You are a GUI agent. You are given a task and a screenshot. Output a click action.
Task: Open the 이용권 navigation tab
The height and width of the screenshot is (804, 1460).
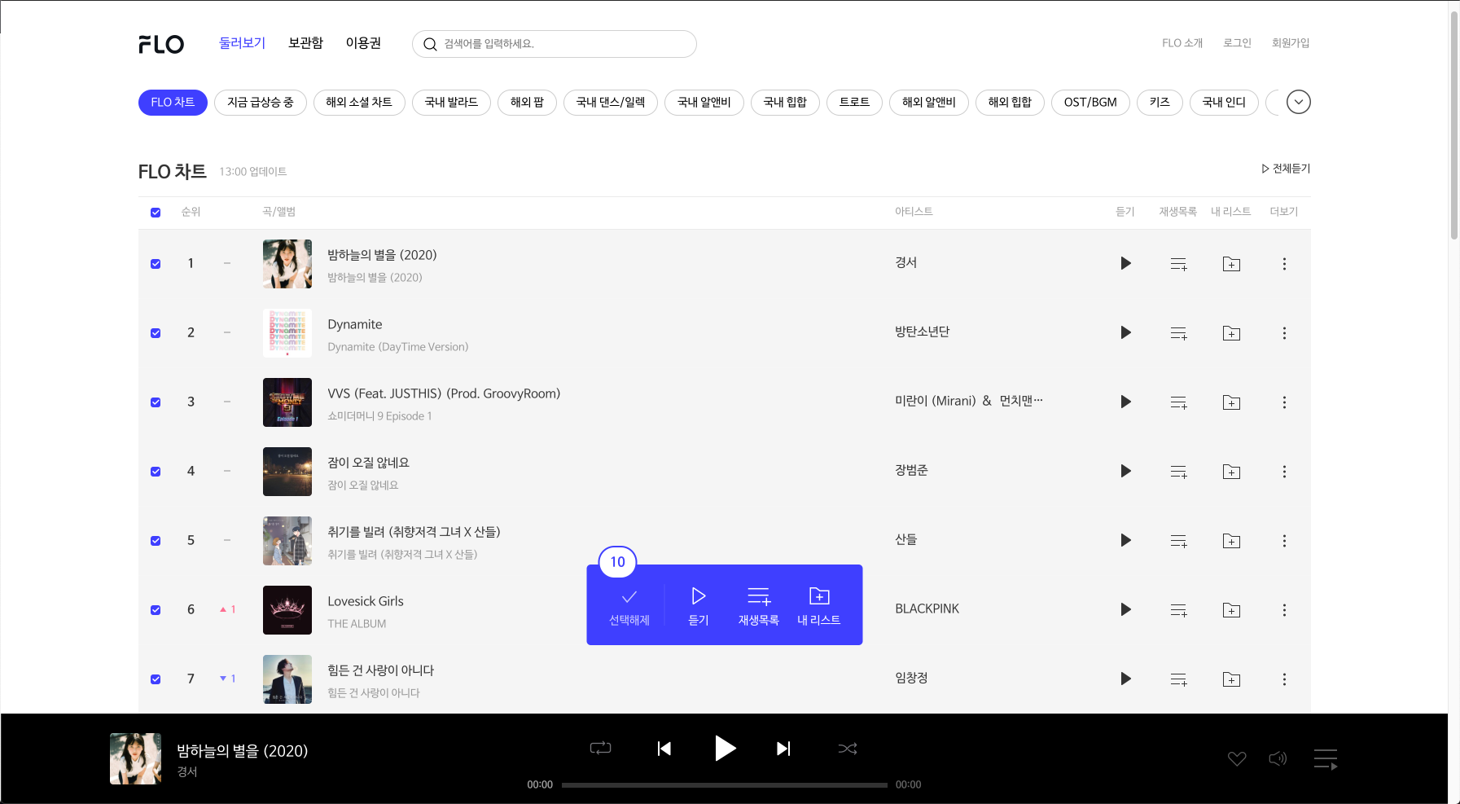pos(363,43)
